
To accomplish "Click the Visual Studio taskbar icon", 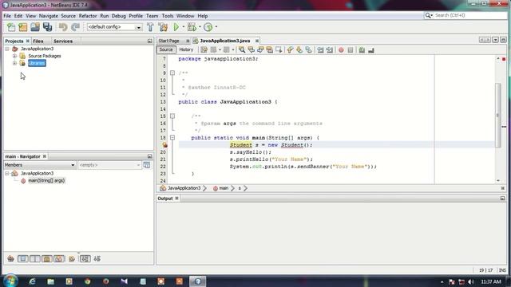I will click(x=125, y=281).
